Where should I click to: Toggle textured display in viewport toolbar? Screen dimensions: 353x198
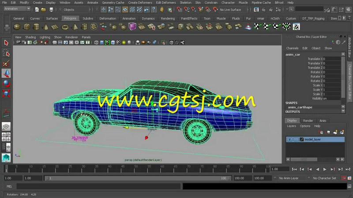118,42
